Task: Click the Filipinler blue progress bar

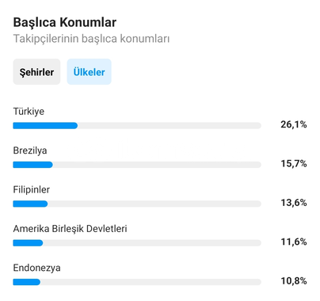Action: pos(30,204)
